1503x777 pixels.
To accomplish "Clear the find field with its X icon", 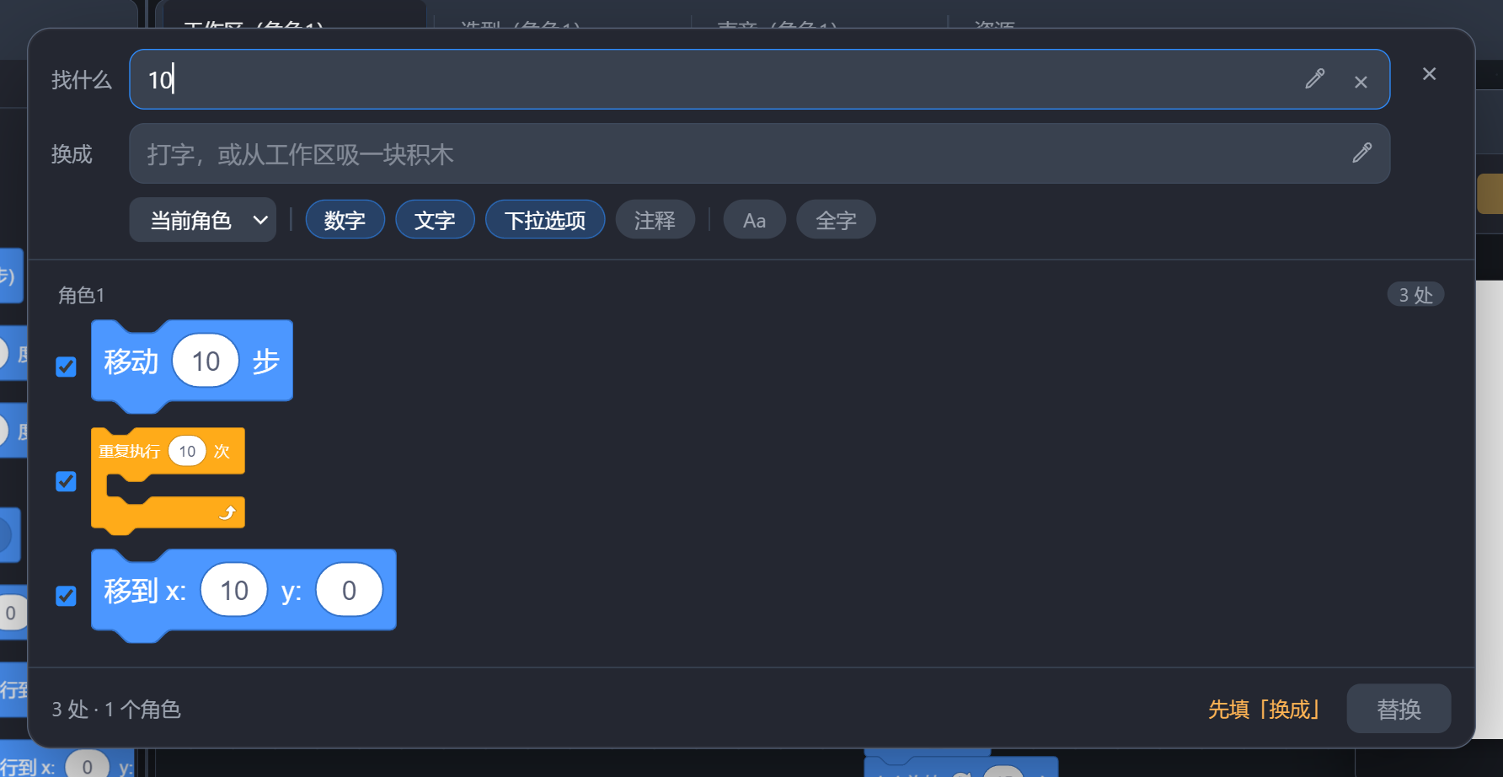I will click(1361, 82).
